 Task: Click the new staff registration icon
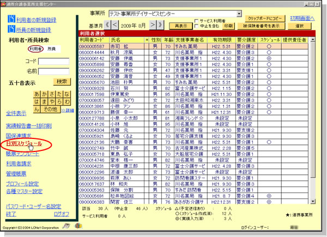pyautogui.click(x=11, y=29)
